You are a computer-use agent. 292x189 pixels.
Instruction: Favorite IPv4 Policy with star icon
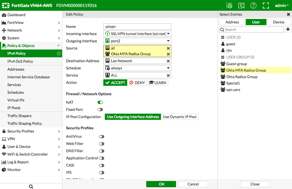coord(59,53)
